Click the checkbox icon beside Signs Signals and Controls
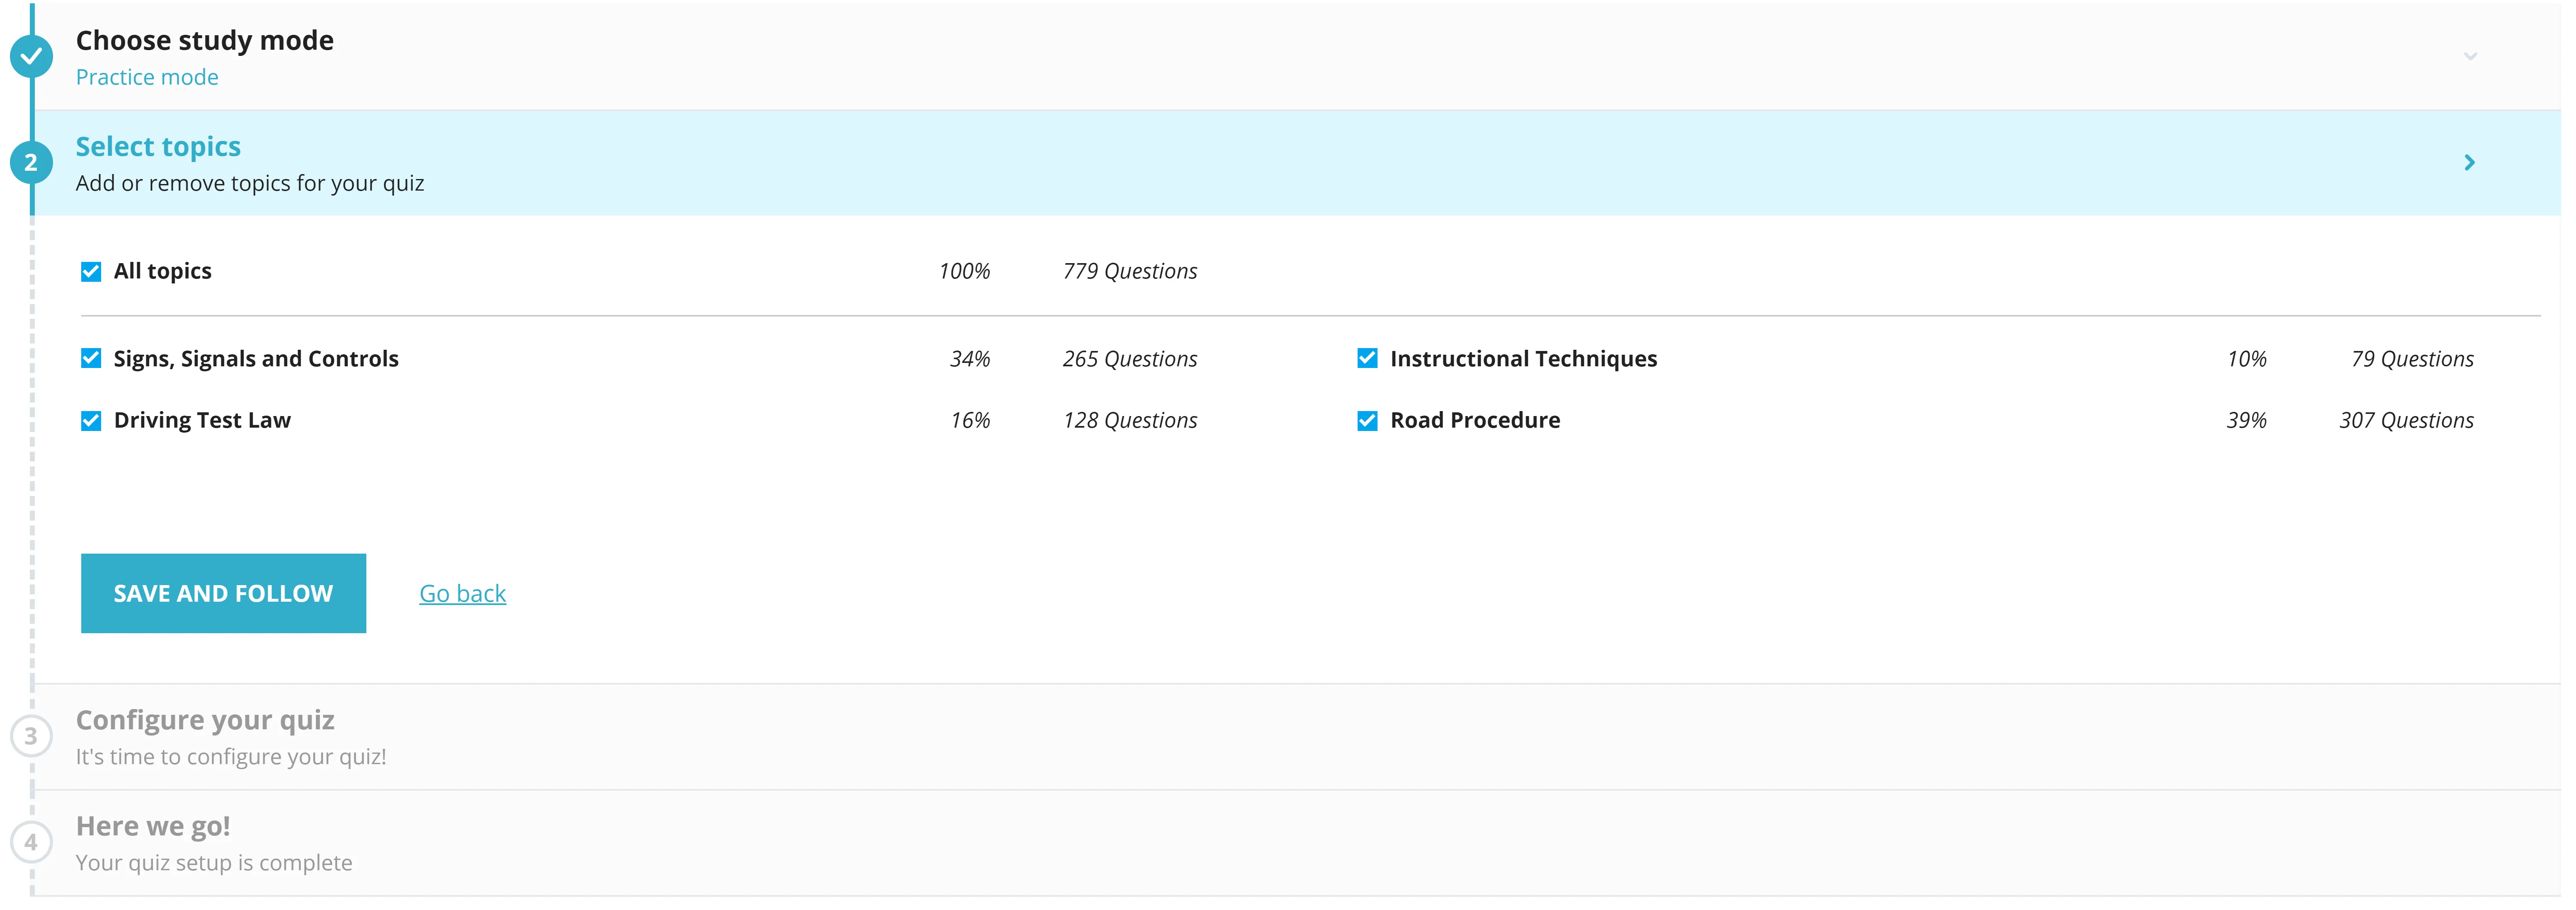Viewport: 2576px width, 910px height. click(x=90, y=358)
